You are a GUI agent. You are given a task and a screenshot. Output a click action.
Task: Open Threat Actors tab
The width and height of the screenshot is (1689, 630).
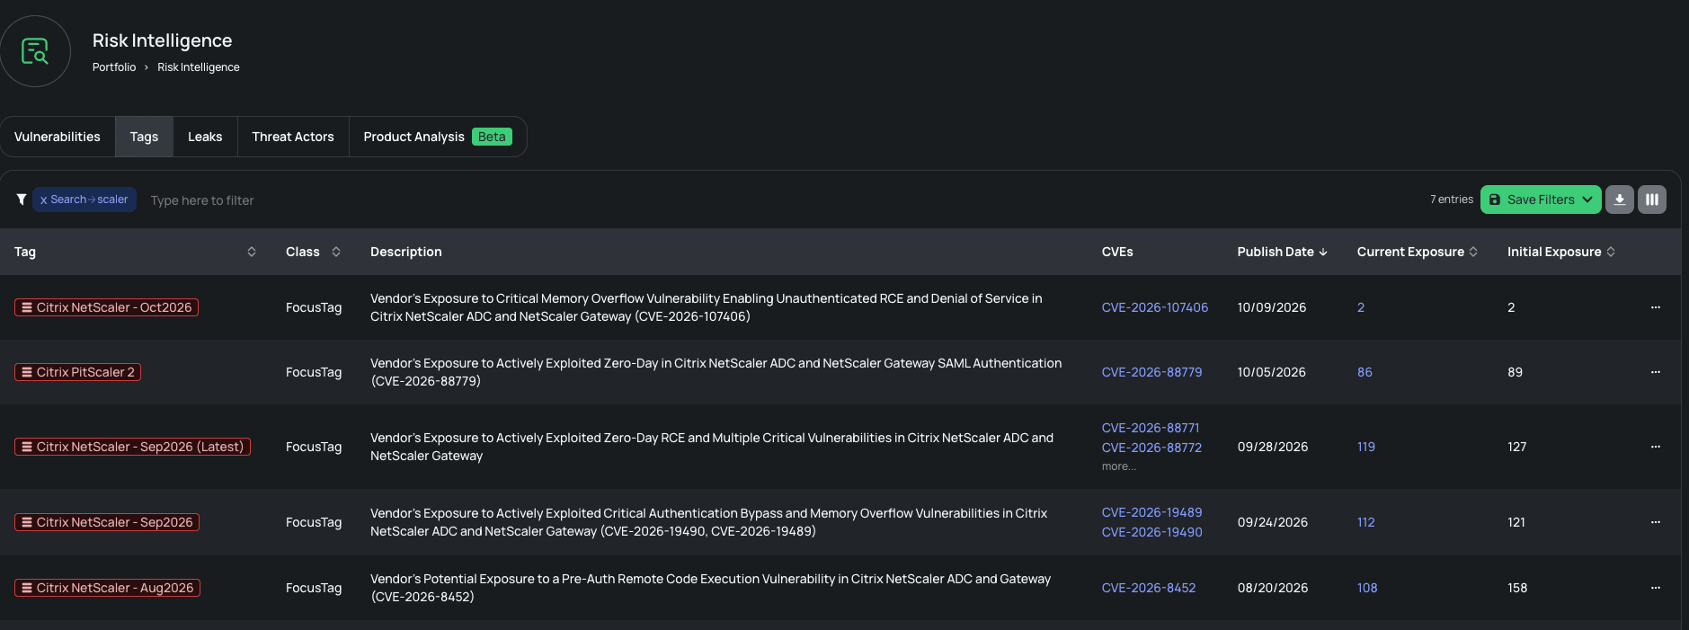tap(293, 137)
